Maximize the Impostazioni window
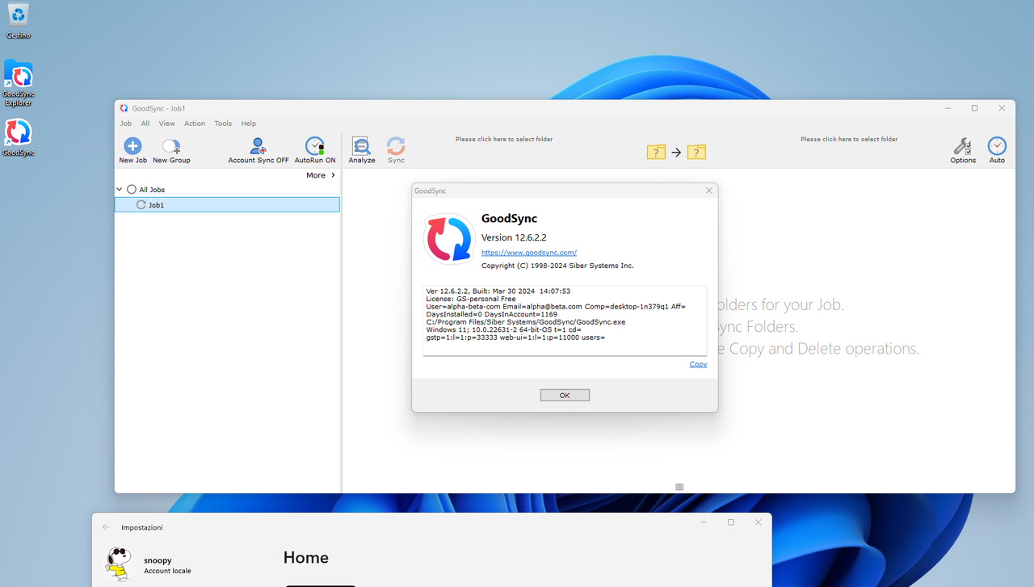Screen dimensions: 1034x587 pyautogui.click(x=731, y=522)
